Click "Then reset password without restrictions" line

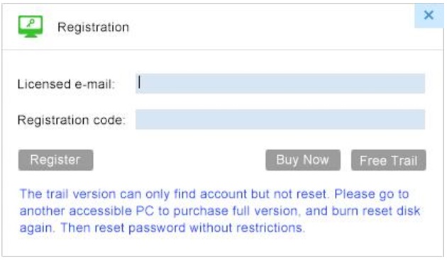pyautogui.click(x=182, y=228)
